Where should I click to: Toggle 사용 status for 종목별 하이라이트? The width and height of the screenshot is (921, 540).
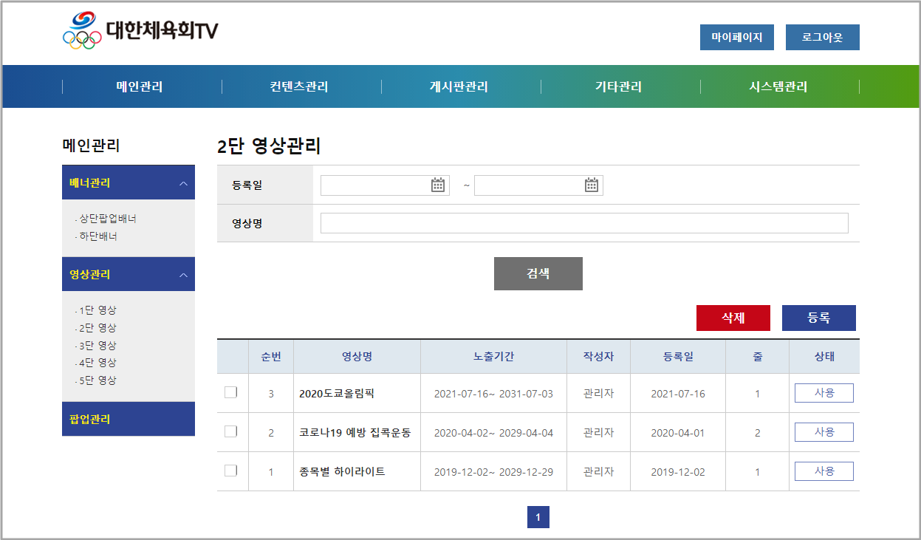pyautogui.click(x=824, y=471)
